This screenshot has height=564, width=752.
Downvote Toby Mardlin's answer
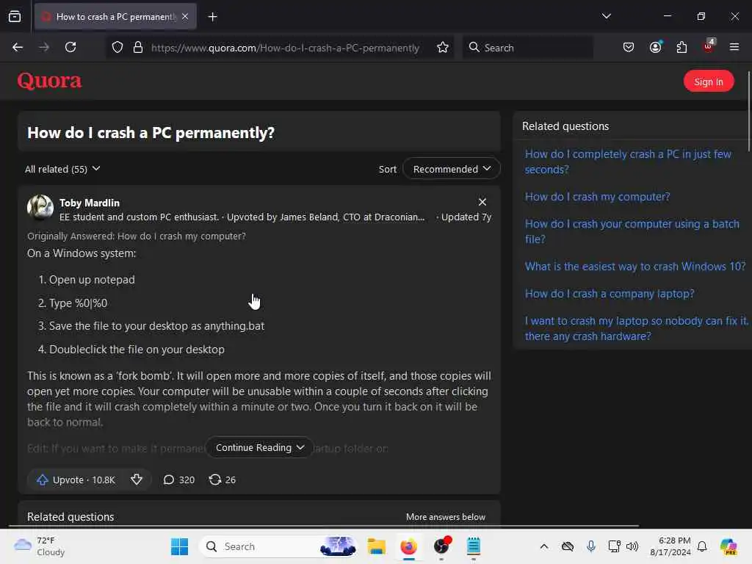click(137, 480)
